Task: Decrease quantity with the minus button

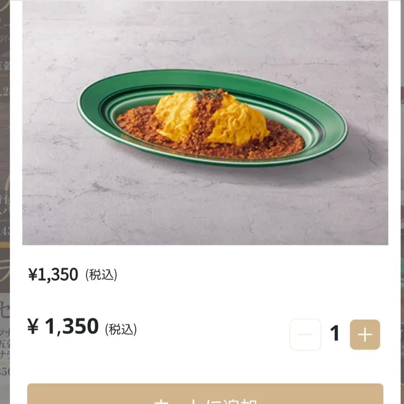Action: [x=305, y=335]
